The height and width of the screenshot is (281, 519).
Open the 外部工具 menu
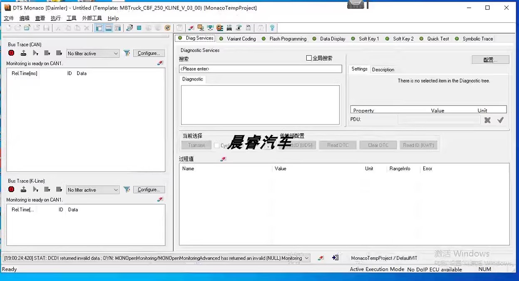92,18
